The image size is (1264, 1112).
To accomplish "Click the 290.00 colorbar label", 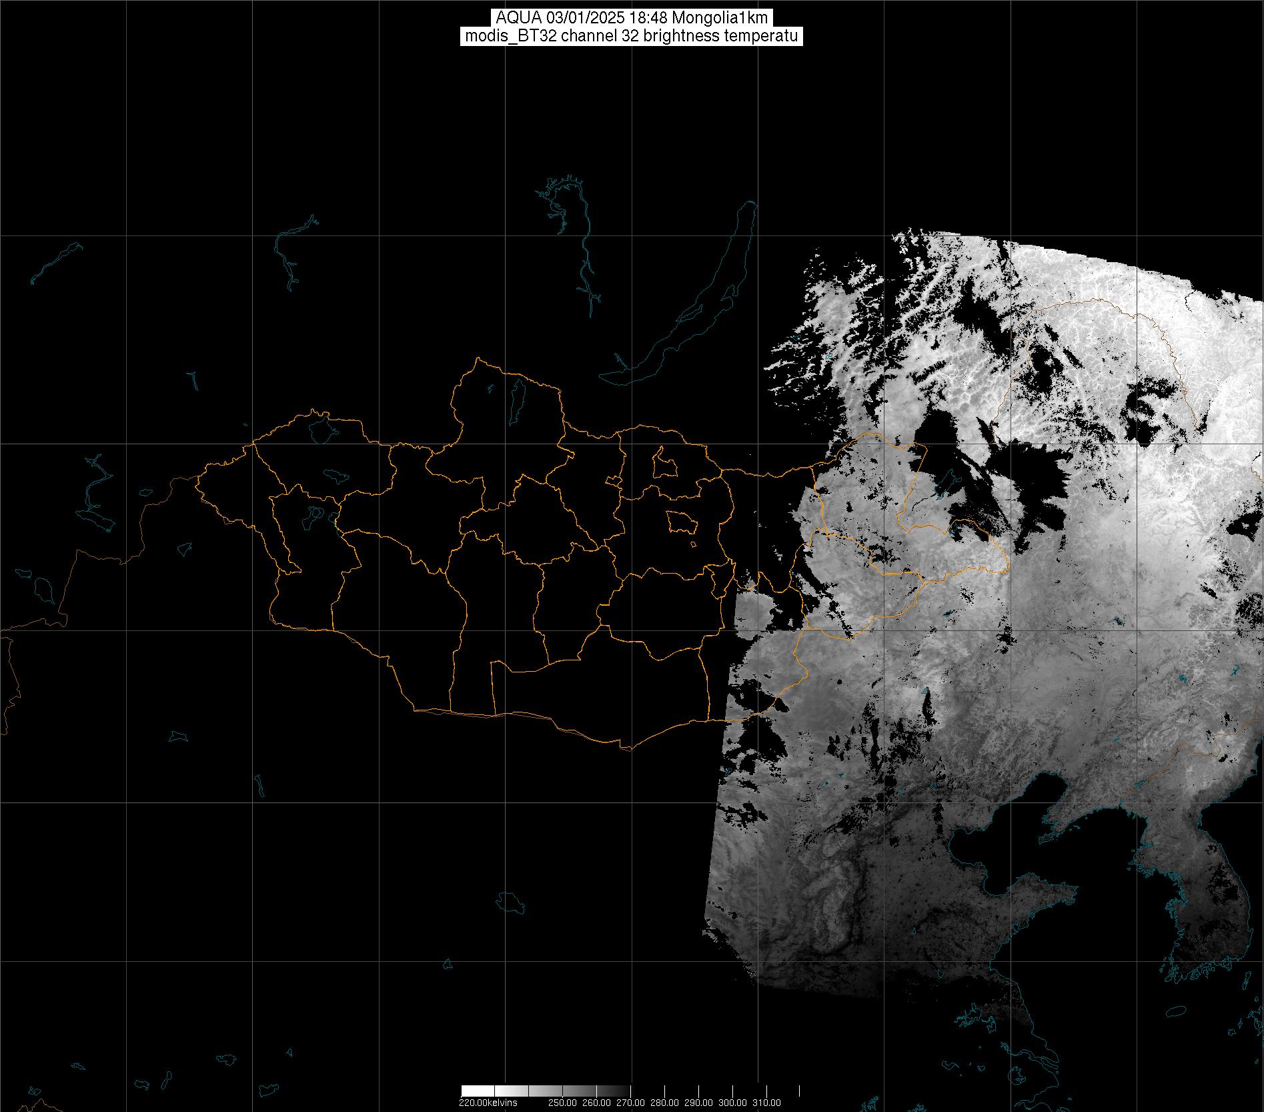I will click(x=699, y=1103).
